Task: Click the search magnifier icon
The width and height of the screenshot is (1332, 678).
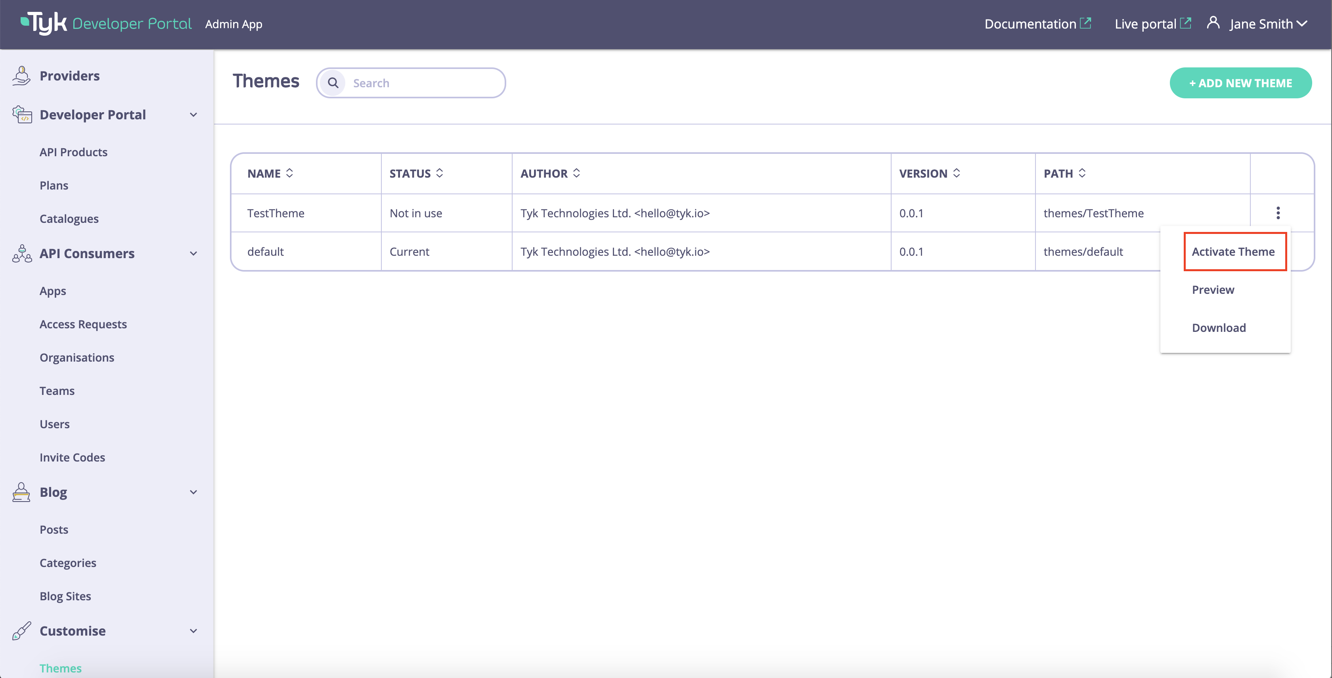Action: pos(333,83)
